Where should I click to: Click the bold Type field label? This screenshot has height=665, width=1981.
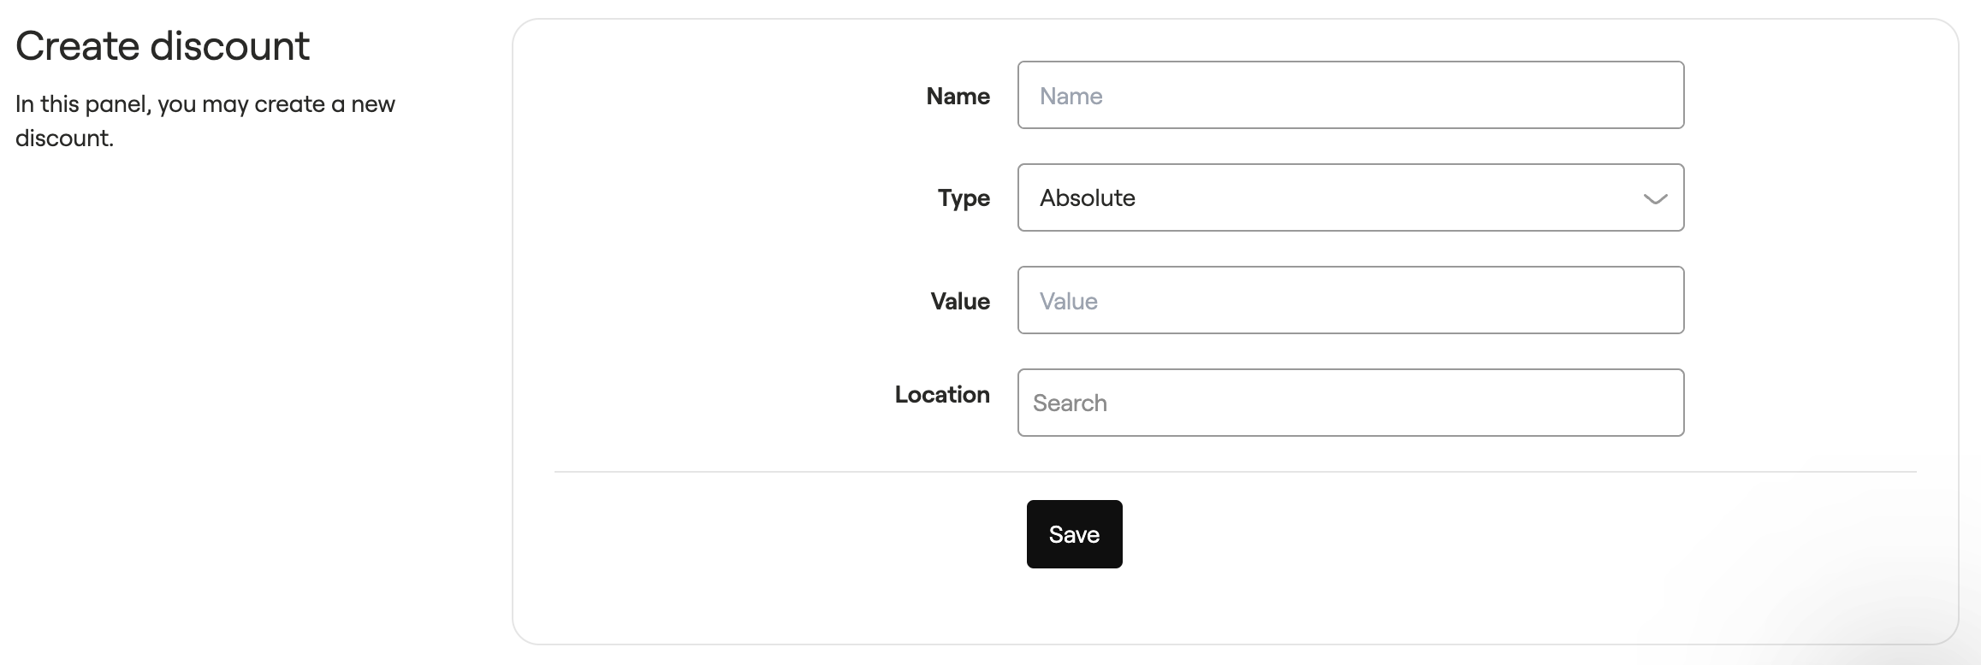964,197
